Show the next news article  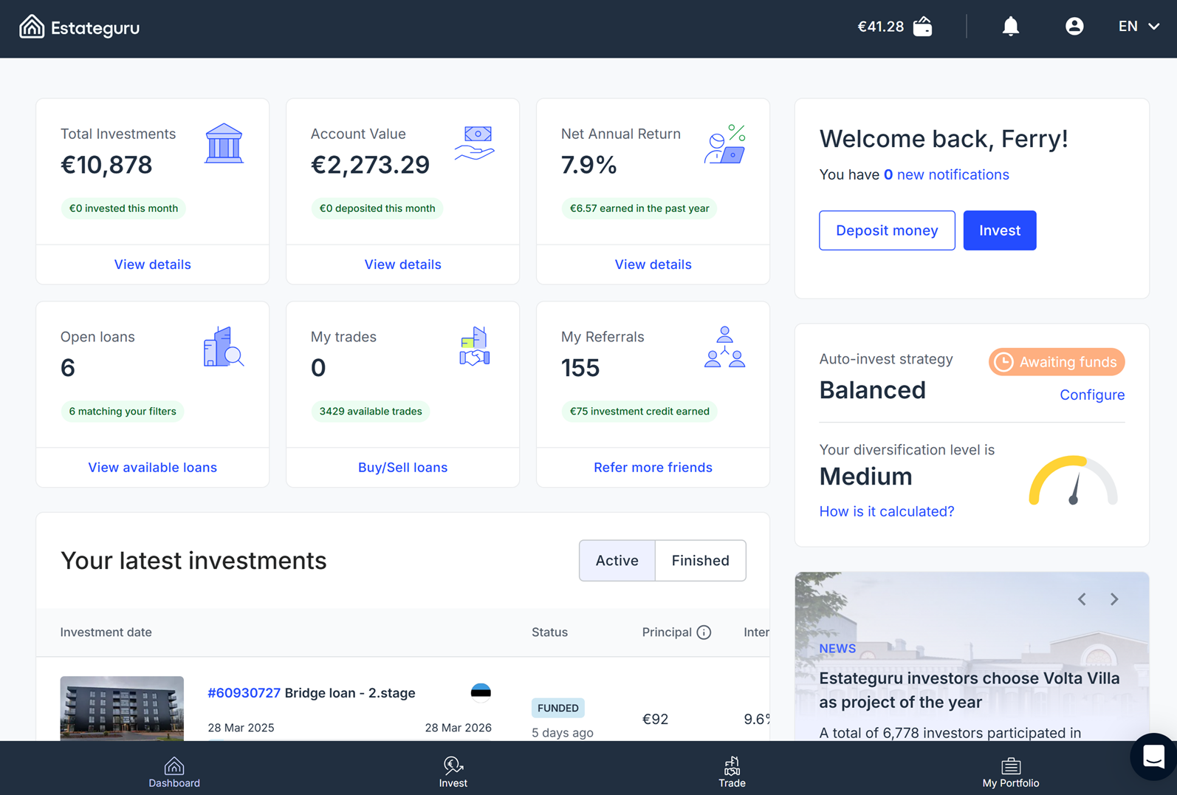(x=1114, y=599)
